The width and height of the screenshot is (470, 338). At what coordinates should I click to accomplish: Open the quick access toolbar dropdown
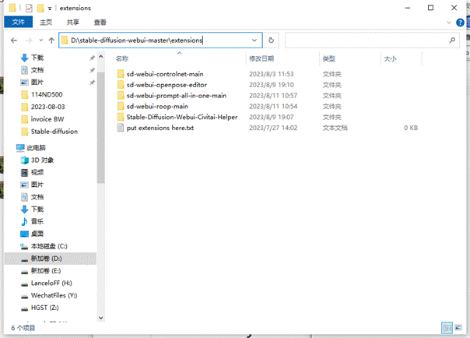click(50, 9)
